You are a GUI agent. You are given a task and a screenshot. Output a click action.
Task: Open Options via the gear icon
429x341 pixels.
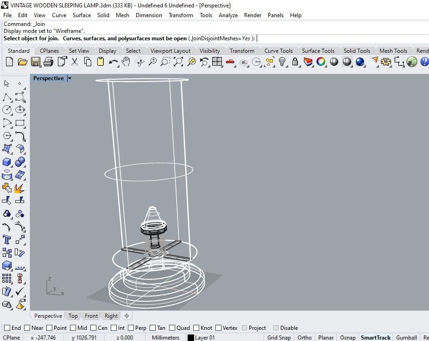[x=386, y=62]
